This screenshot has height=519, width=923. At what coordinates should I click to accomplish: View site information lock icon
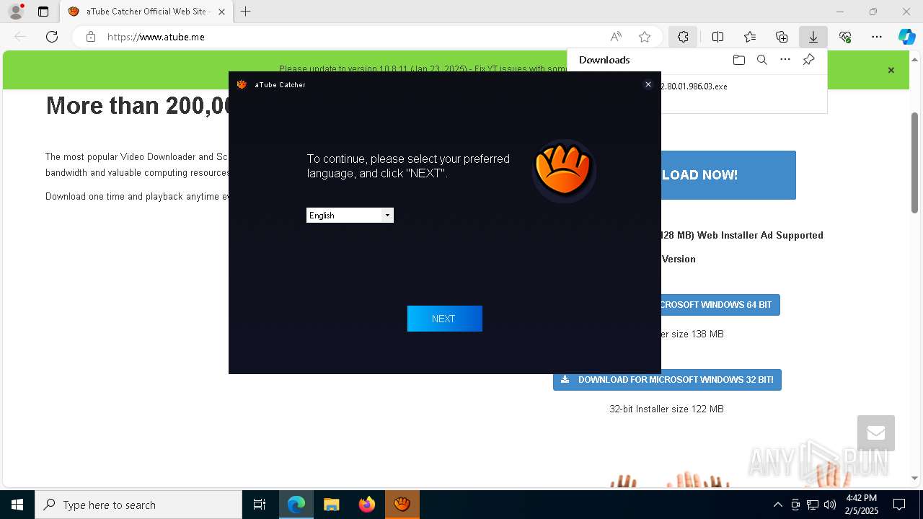(91, 37)
